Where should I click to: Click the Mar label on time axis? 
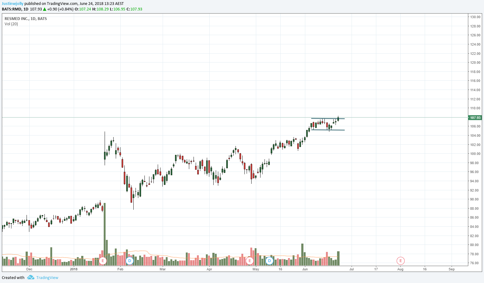point(163,269)
